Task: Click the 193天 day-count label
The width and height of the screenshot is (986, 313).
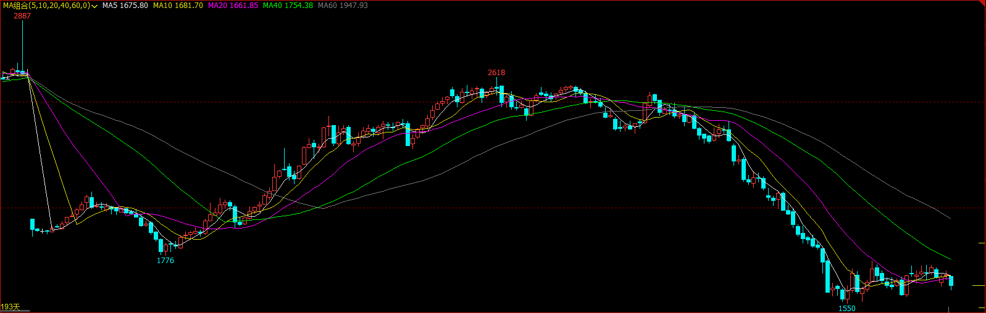Action: pos(10,307)
